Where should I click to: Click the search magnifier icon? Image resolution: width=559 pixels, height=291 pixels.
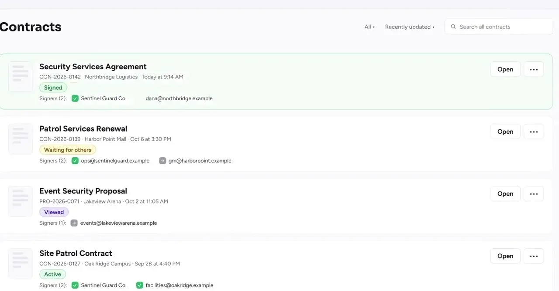point(453,27)
